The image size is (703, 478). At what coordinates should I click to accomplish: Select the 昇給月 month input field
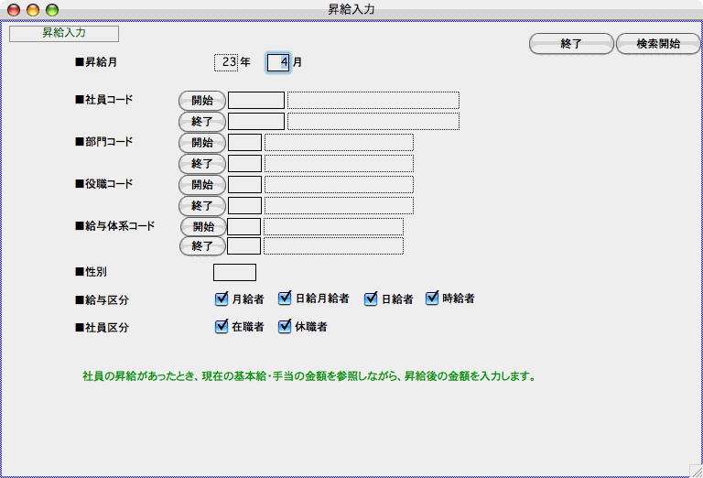(279, 62)
